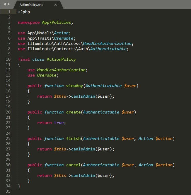
Task: Click line number 1 in gutter
Action: [9, 12]
